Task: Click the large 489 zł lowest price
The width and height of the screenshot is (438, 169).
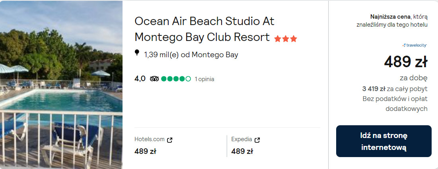Action: tap(405, 62)
